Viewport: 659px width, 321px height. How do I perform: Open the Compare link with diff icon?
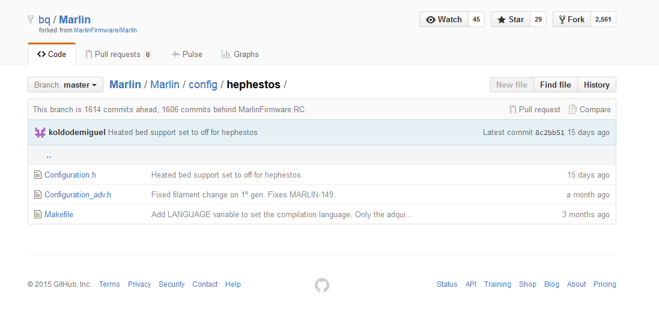[589, 110]
